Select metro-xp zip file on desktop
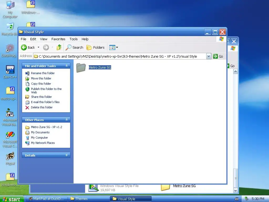269x202 pixels. point(10,93)
